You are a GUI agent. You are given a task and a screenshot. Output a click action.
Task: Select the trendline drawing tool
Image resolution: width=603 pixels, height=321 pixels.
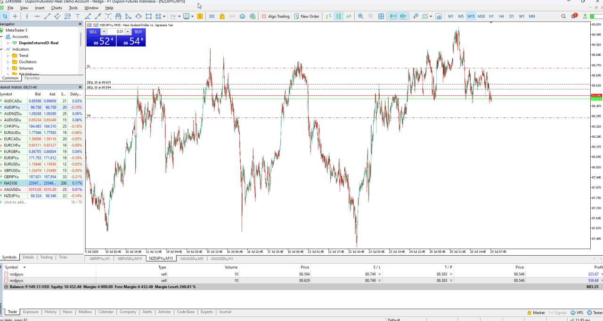coord(47,16)
